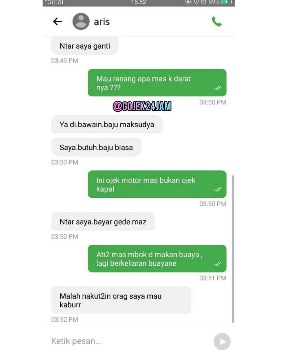Call aris with green phone icon
Screen dimensions: 284x355
tap(217, 21)
